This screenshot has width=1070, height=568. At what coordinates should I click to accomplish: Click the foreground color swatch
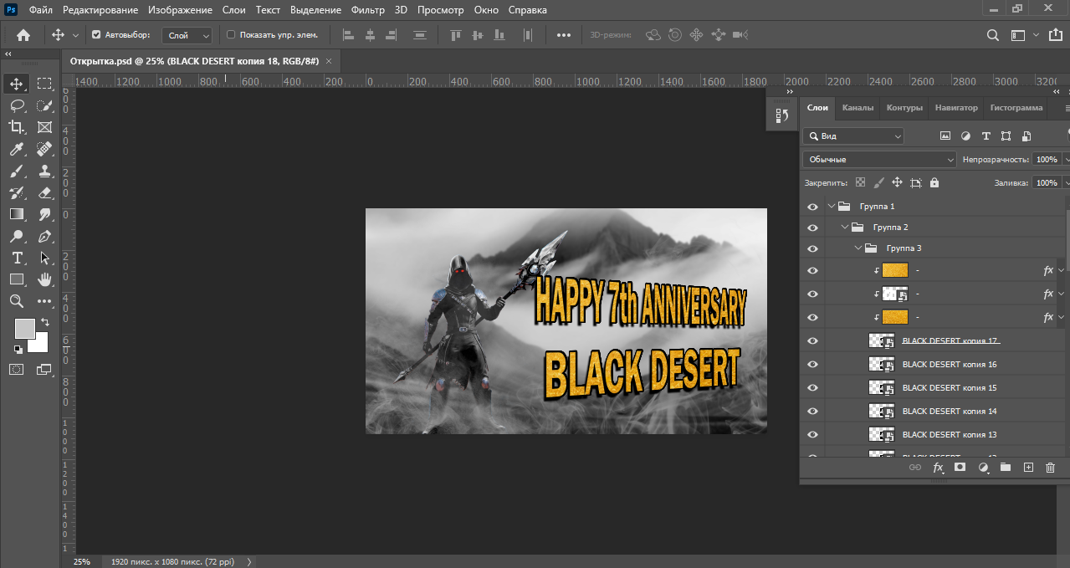(x=24, y=328)
